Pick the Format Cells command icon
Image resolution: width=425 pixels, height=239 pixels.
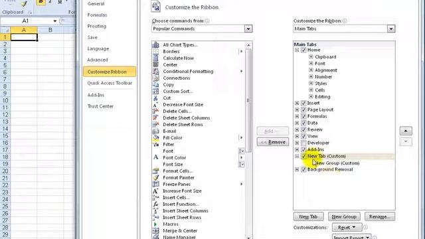point(156,171)
